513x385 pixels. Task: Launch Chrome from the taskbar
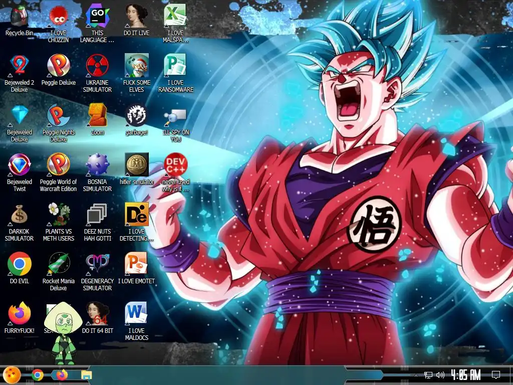coord(37,375)
